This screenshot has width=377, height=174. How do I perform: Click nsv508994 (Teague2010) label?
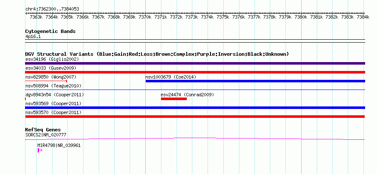coord(53,86)
